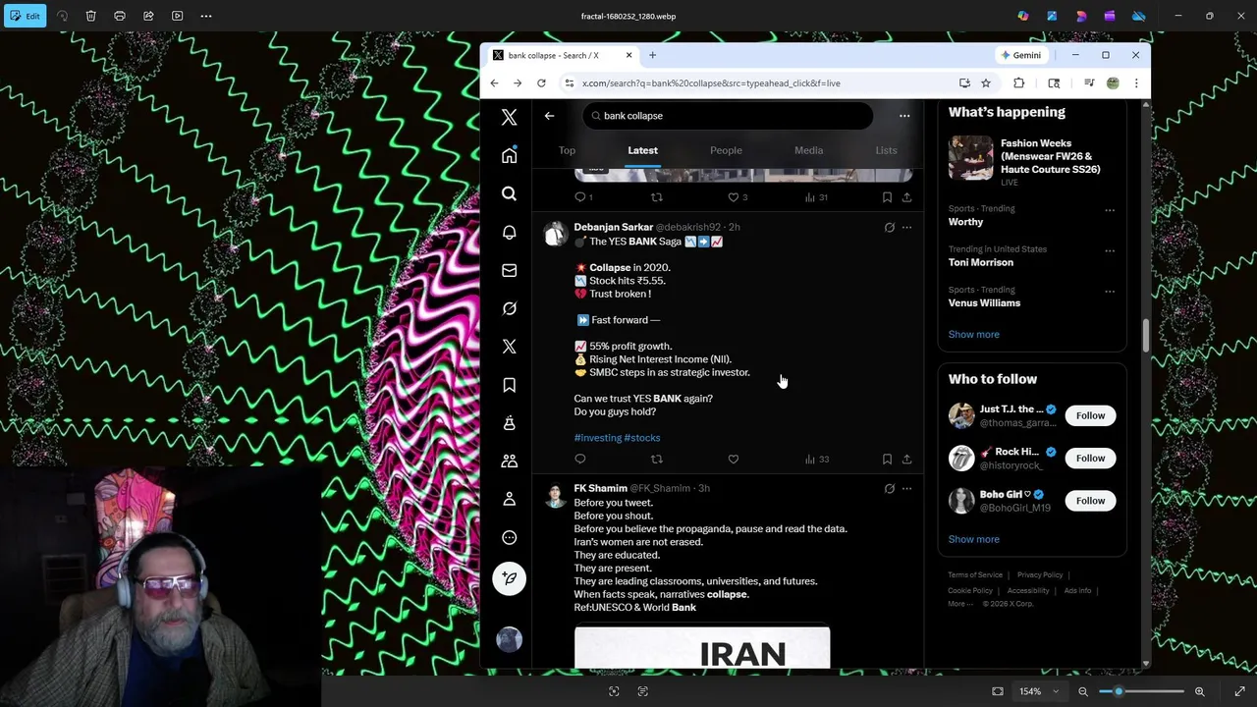This screenshot has width=1257, height=707.
Task: Bookmark the post with 3 likes
Action: [x=887, y=197]
